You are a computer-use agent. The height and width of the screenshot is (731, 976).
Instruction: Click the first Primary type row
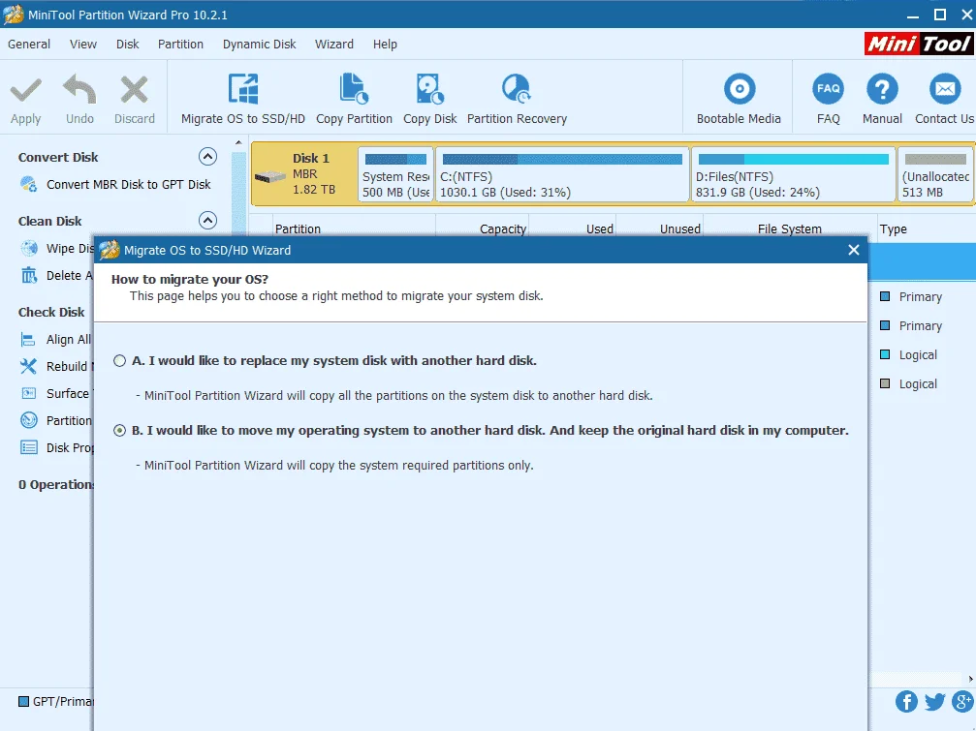tap(922, 296)
